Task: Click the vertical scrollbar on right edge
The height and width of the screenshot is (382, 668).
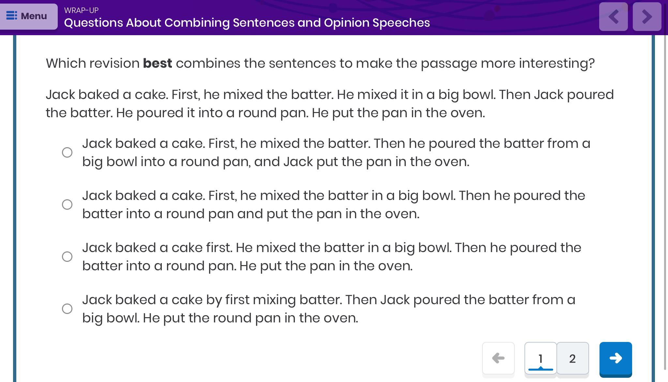Action: [x=665, y=195]
